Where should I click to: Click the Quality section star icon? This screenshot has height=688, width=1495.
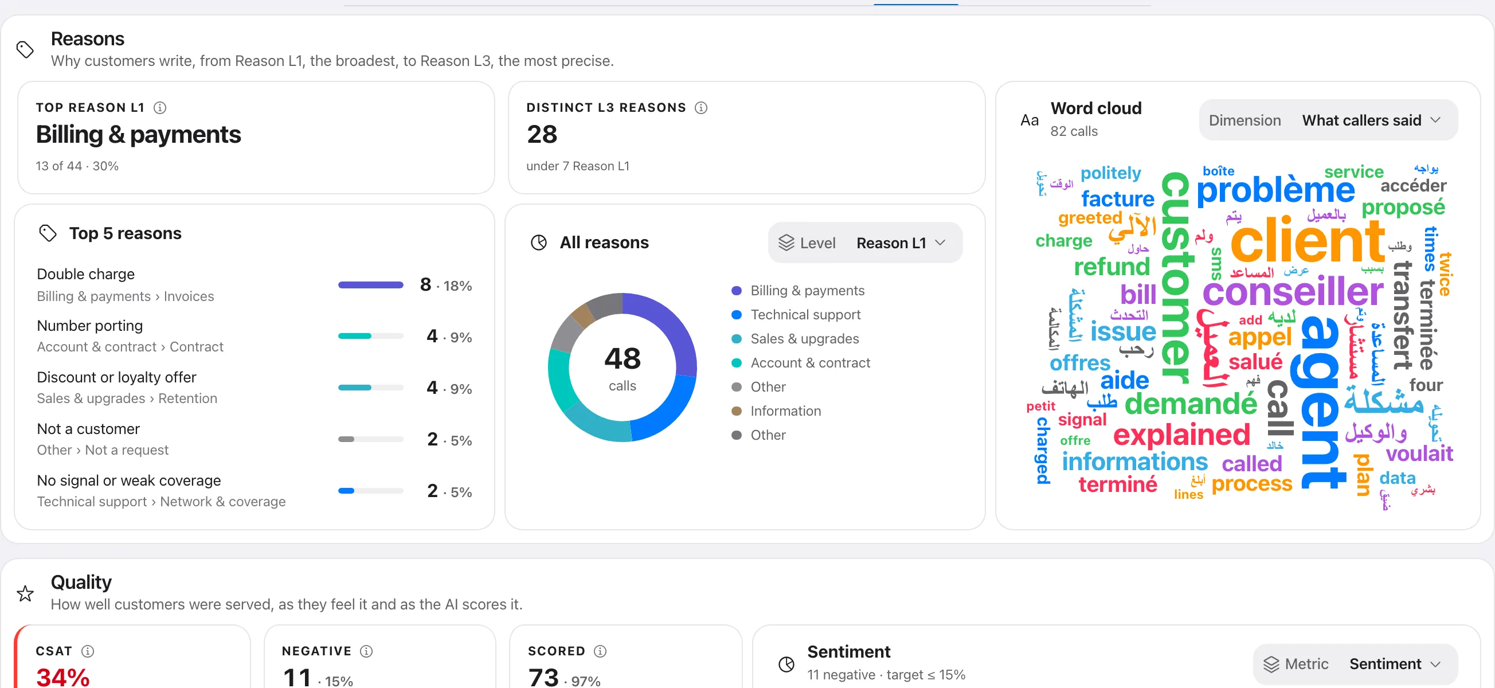[25, 593]
